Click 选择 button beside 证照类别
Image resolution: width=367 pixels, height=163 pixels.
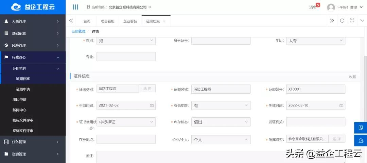coord(147,89)
